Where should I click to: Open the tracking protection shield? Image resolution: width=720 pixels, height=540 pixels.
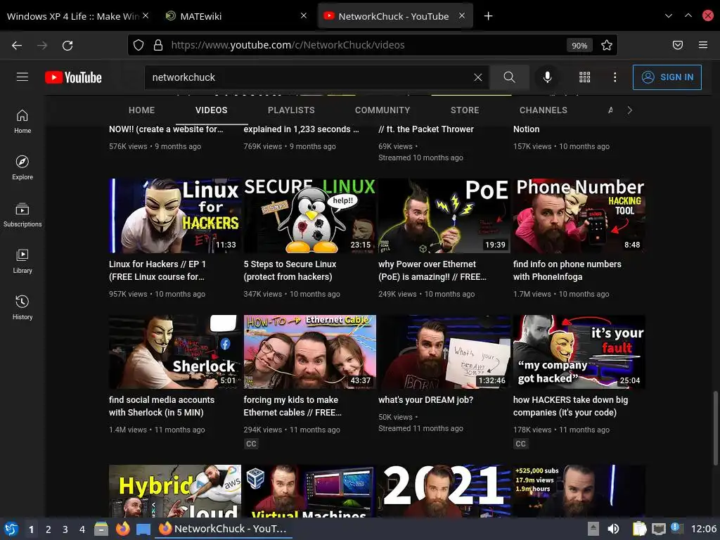[x=139, y=45]
